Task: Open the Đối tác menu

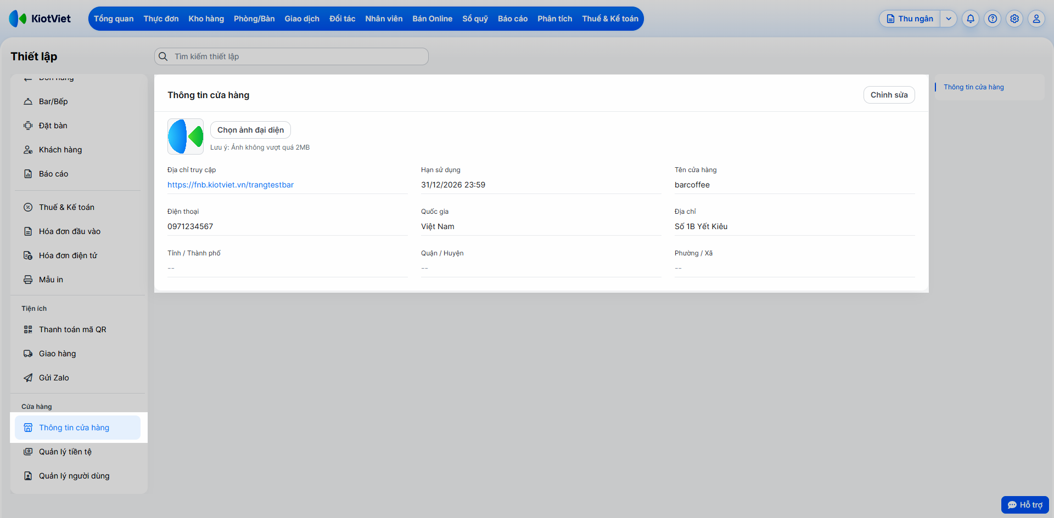Action: coord(343,19)
